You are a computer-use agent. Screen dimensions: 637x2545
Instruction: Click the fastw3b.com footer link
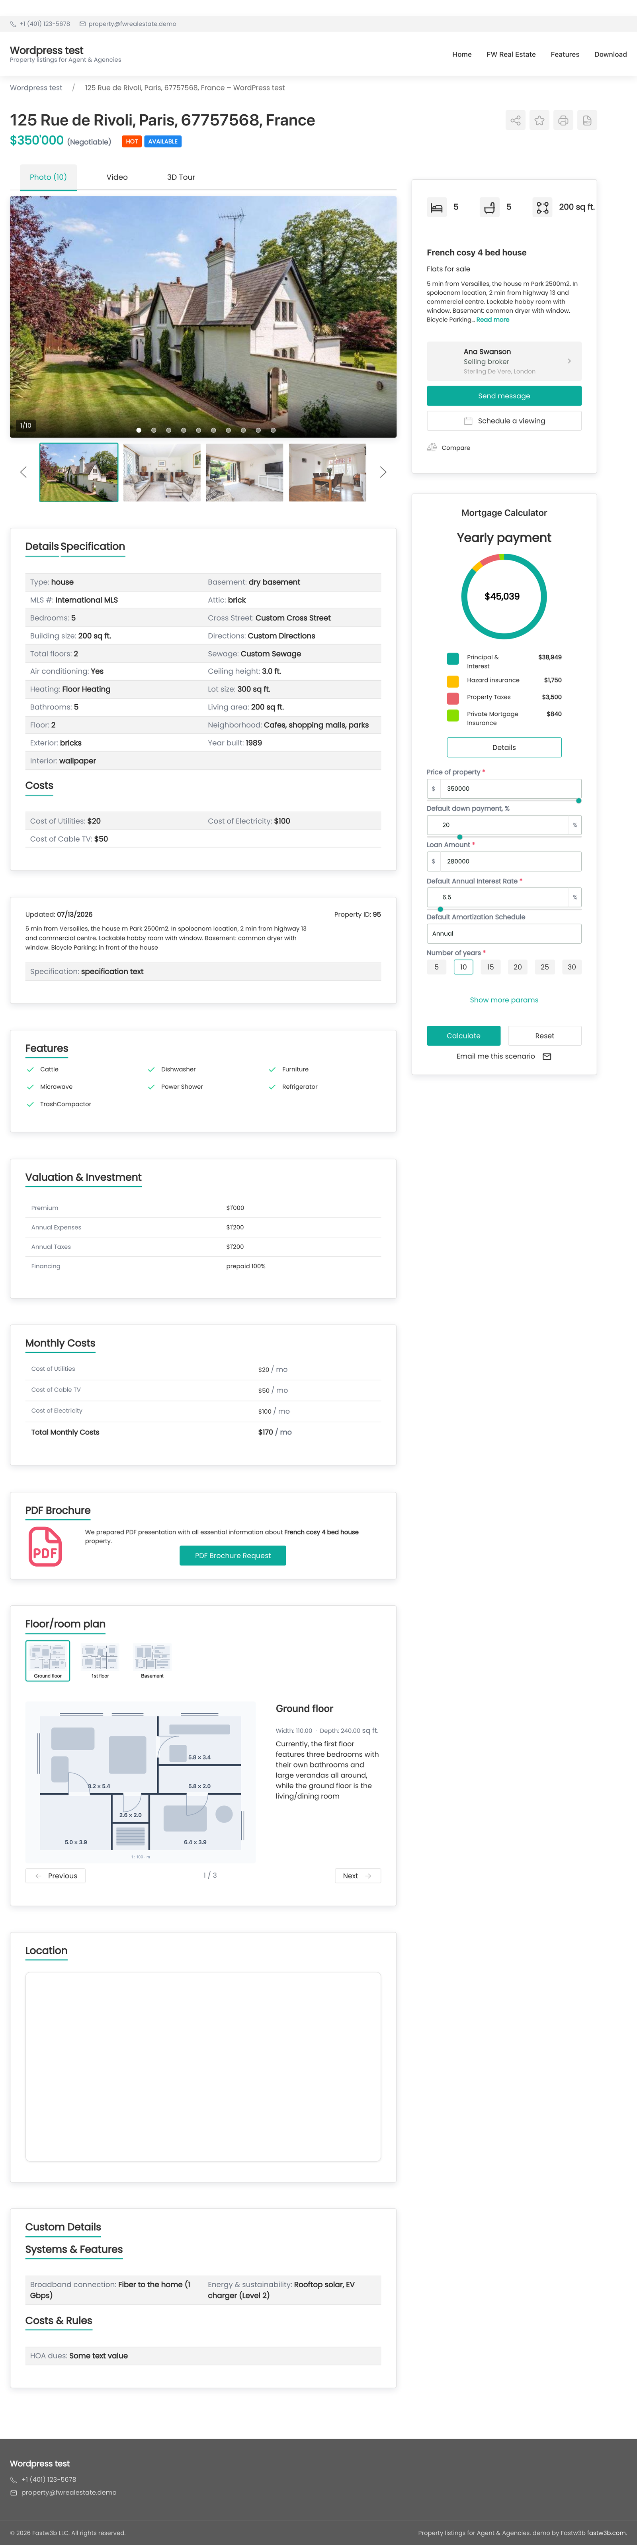coord(606,2532)
